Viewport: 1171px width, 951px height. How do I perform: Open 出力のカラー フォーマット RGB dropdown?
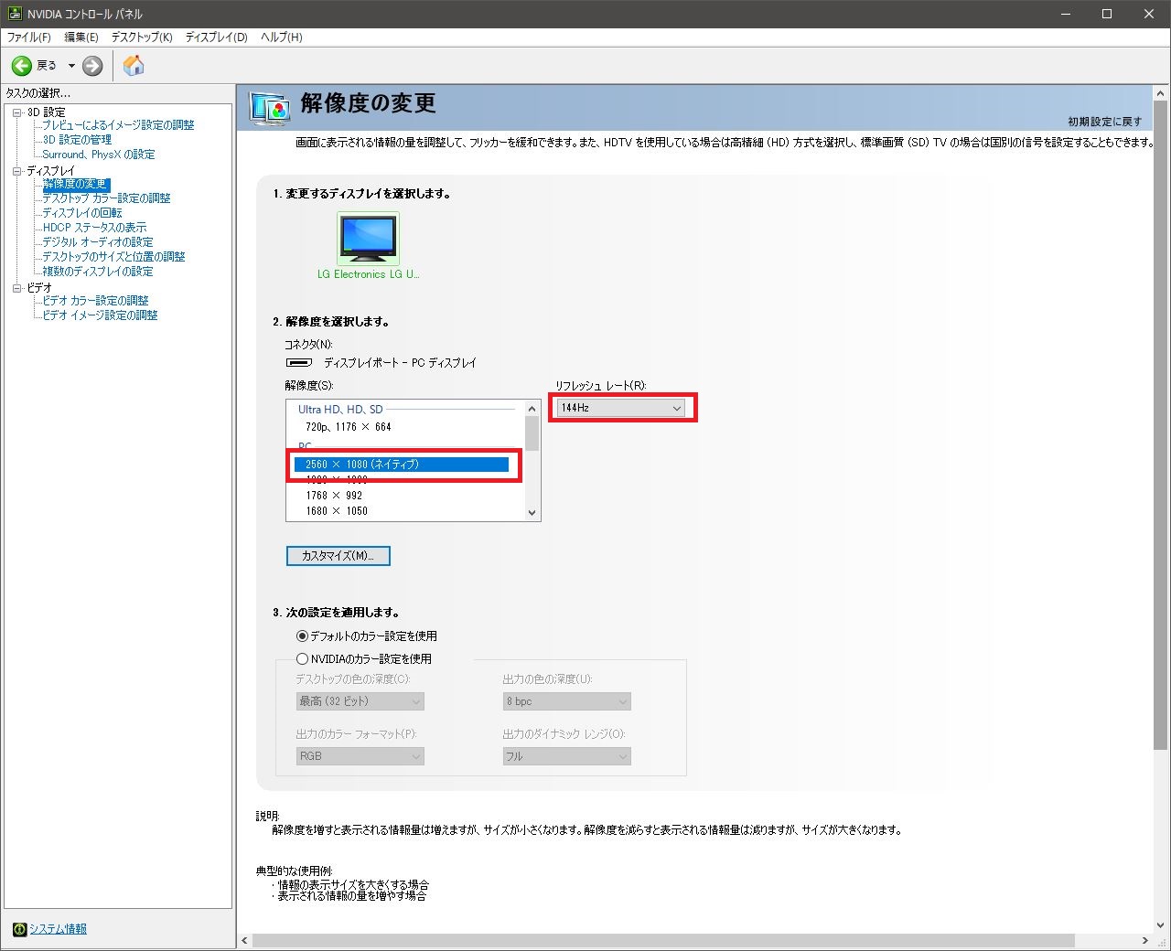pyautogui.click(x=360, y=756)
